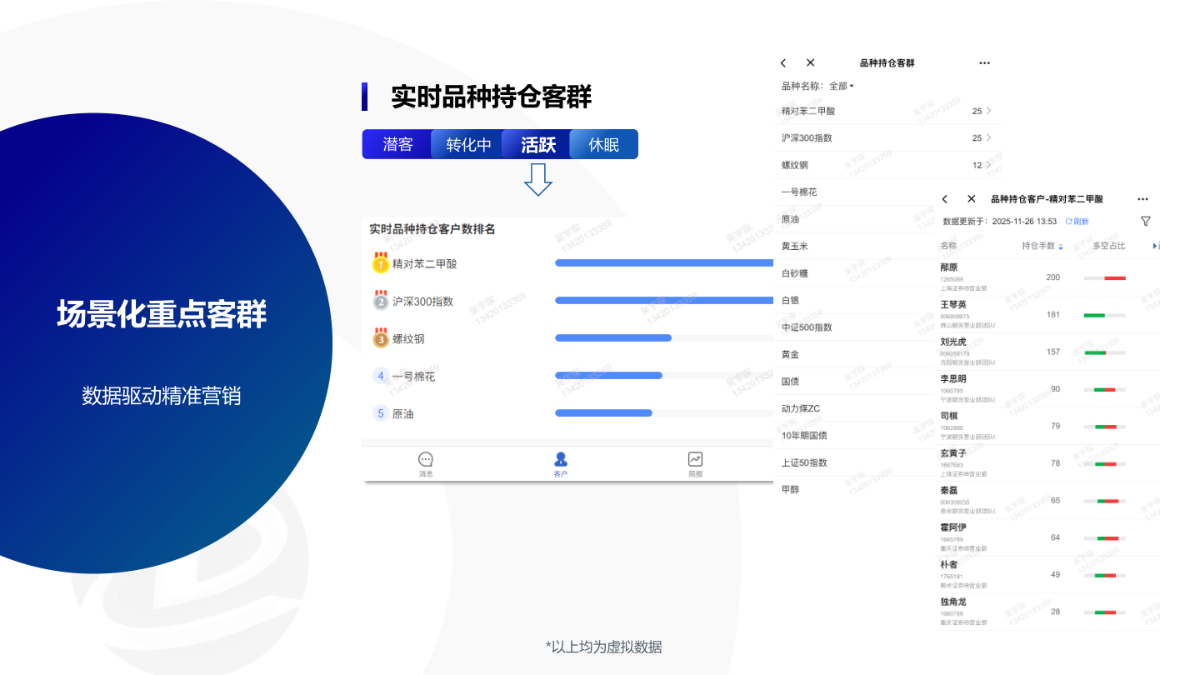This screenshot has height=675, width=1200.
Task: Select 甲醇 in the 品种持仓客群 list
Action: pos(790,490)
